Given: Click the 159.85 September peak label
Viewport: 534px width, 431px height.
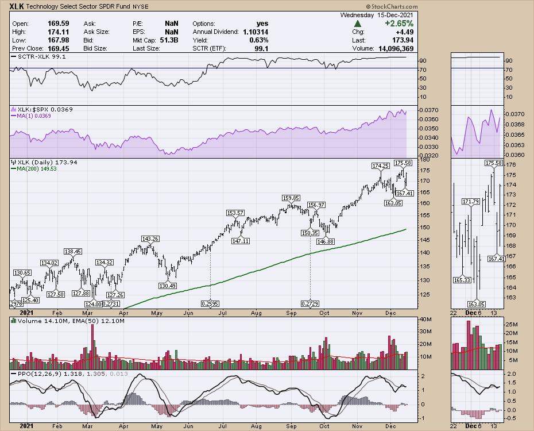Looking at the screenshot, I should (x=291, y=198).
